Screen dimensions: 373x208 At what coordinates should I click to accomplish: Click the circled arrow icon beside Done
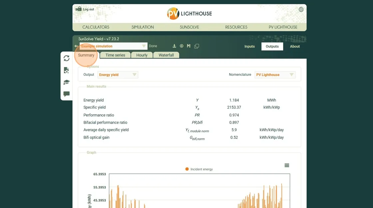tap(182, 46)
